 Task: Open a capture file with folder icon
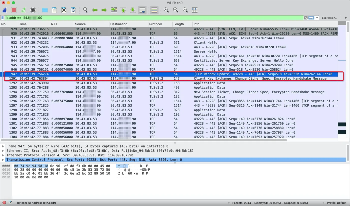[45, 10]
